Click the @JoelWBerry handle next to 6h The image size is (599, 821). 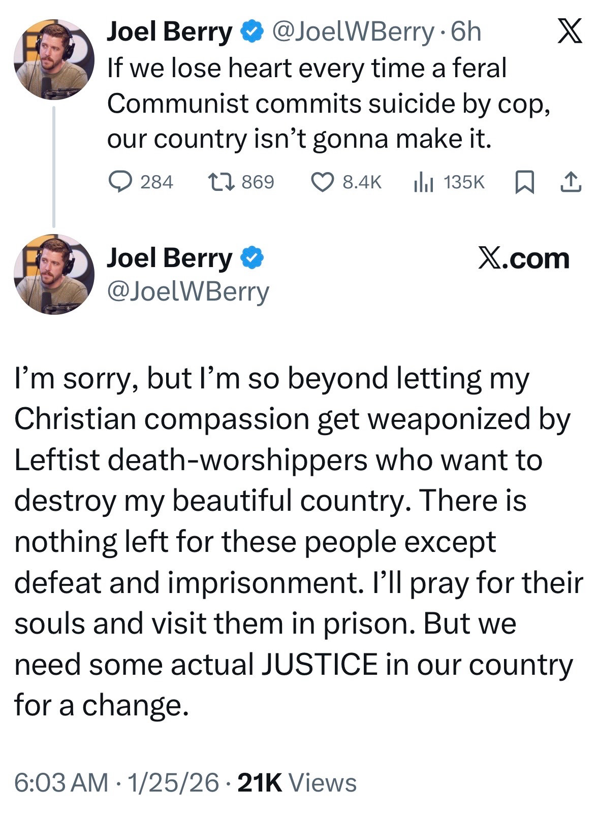[354, 32]
